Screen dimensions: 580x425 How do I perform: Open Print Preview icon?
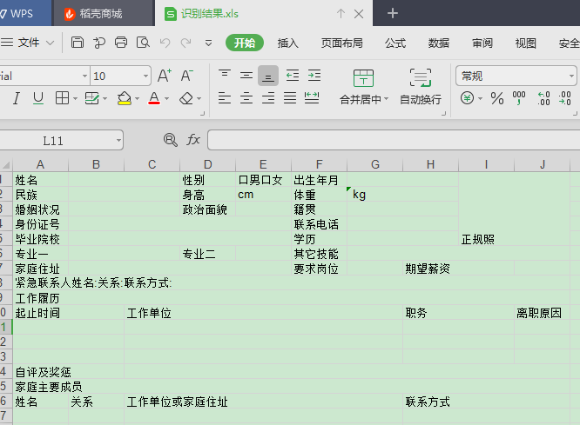(143, 43)
